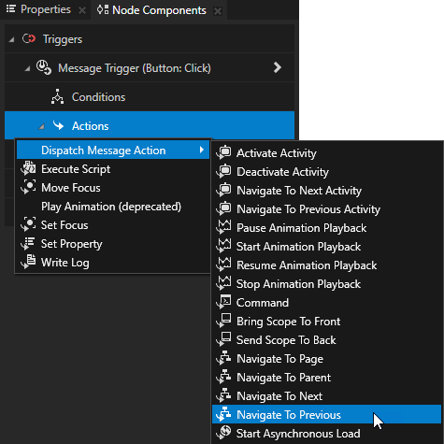Select Bring Scope To Front
Screen dimensions: 444x444
point(326,322)
